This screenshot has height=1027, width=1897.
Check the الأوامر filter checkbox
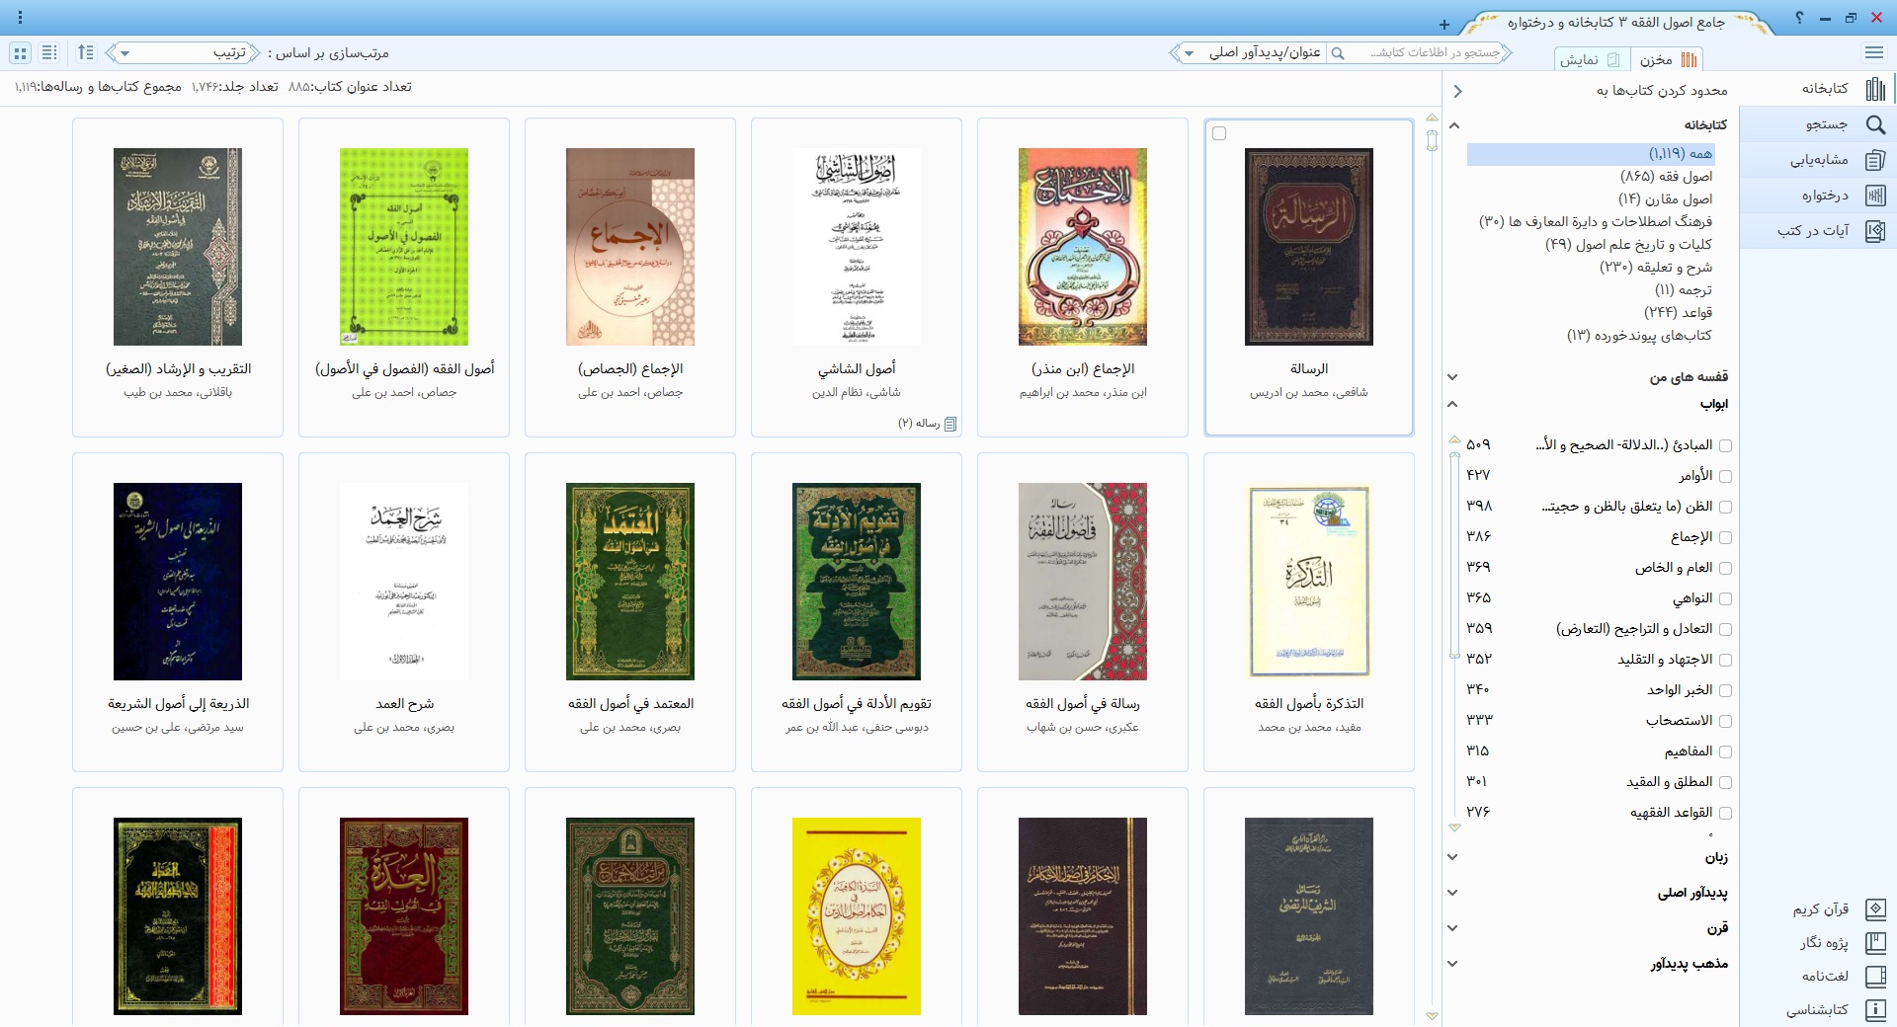tap(1725, 476)
